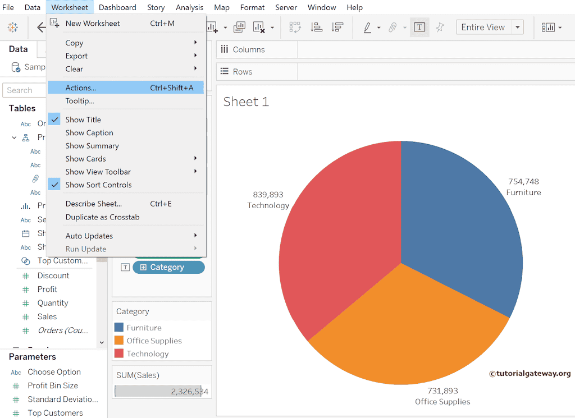575x418 pixels.
Task: Enable Show Caption in the menu
Action: point(89,132)
